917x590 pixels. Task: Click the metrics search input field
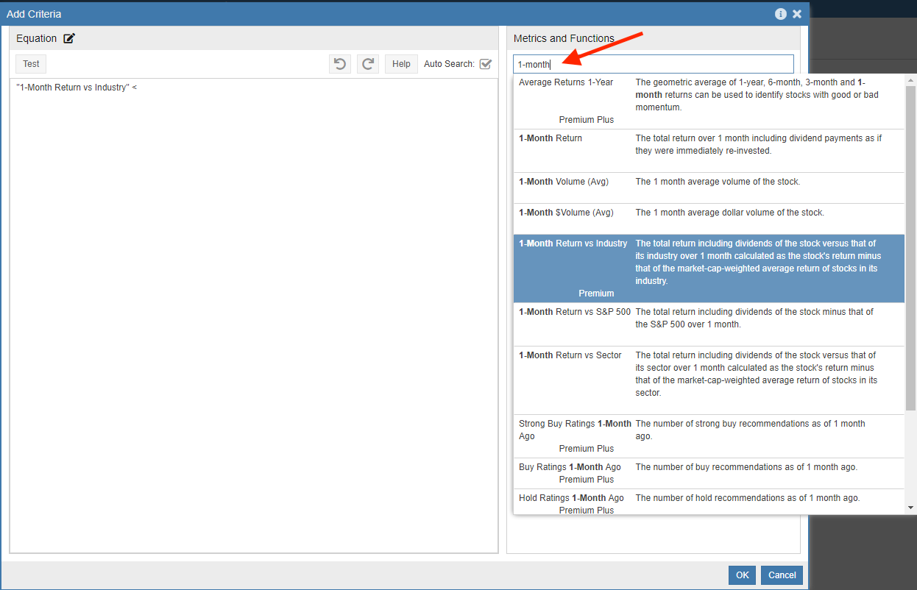(x=654, y=64)
